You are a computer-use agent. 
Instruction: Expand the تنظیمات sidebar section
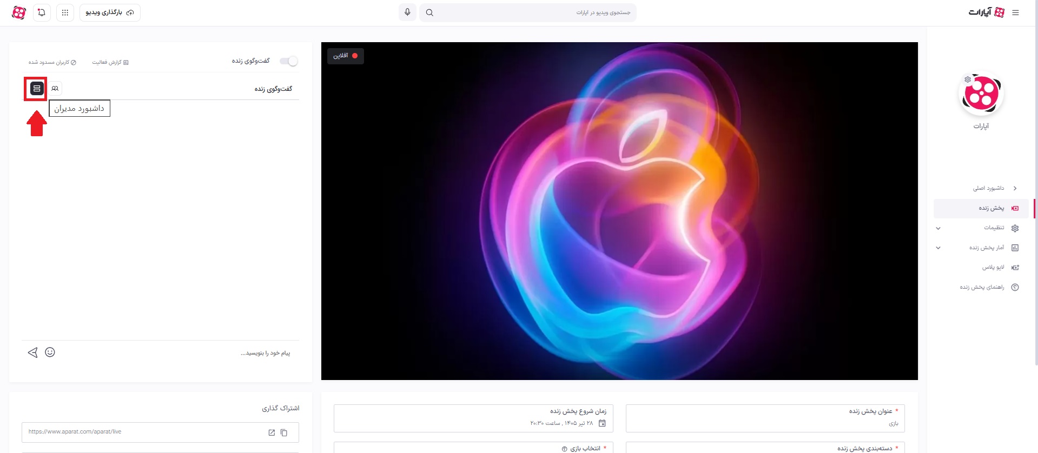[938, 228]
